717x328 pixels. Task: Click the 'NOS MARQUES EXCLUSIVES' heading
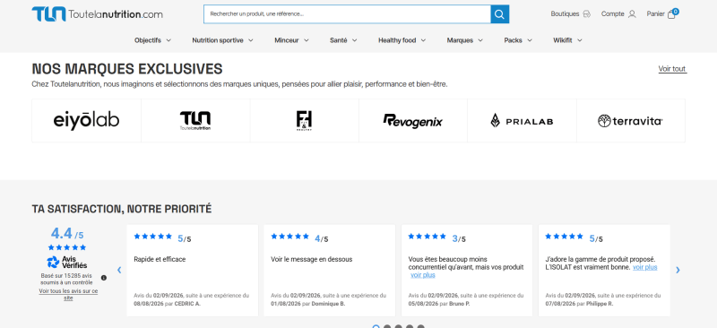click(127, 69)
